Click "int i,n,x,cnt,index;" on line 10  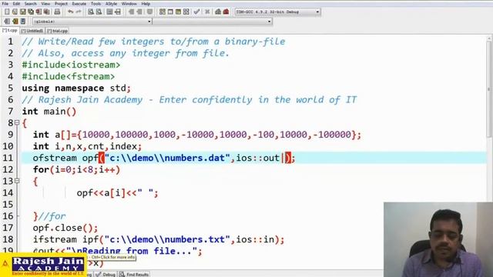coord(87,146)
